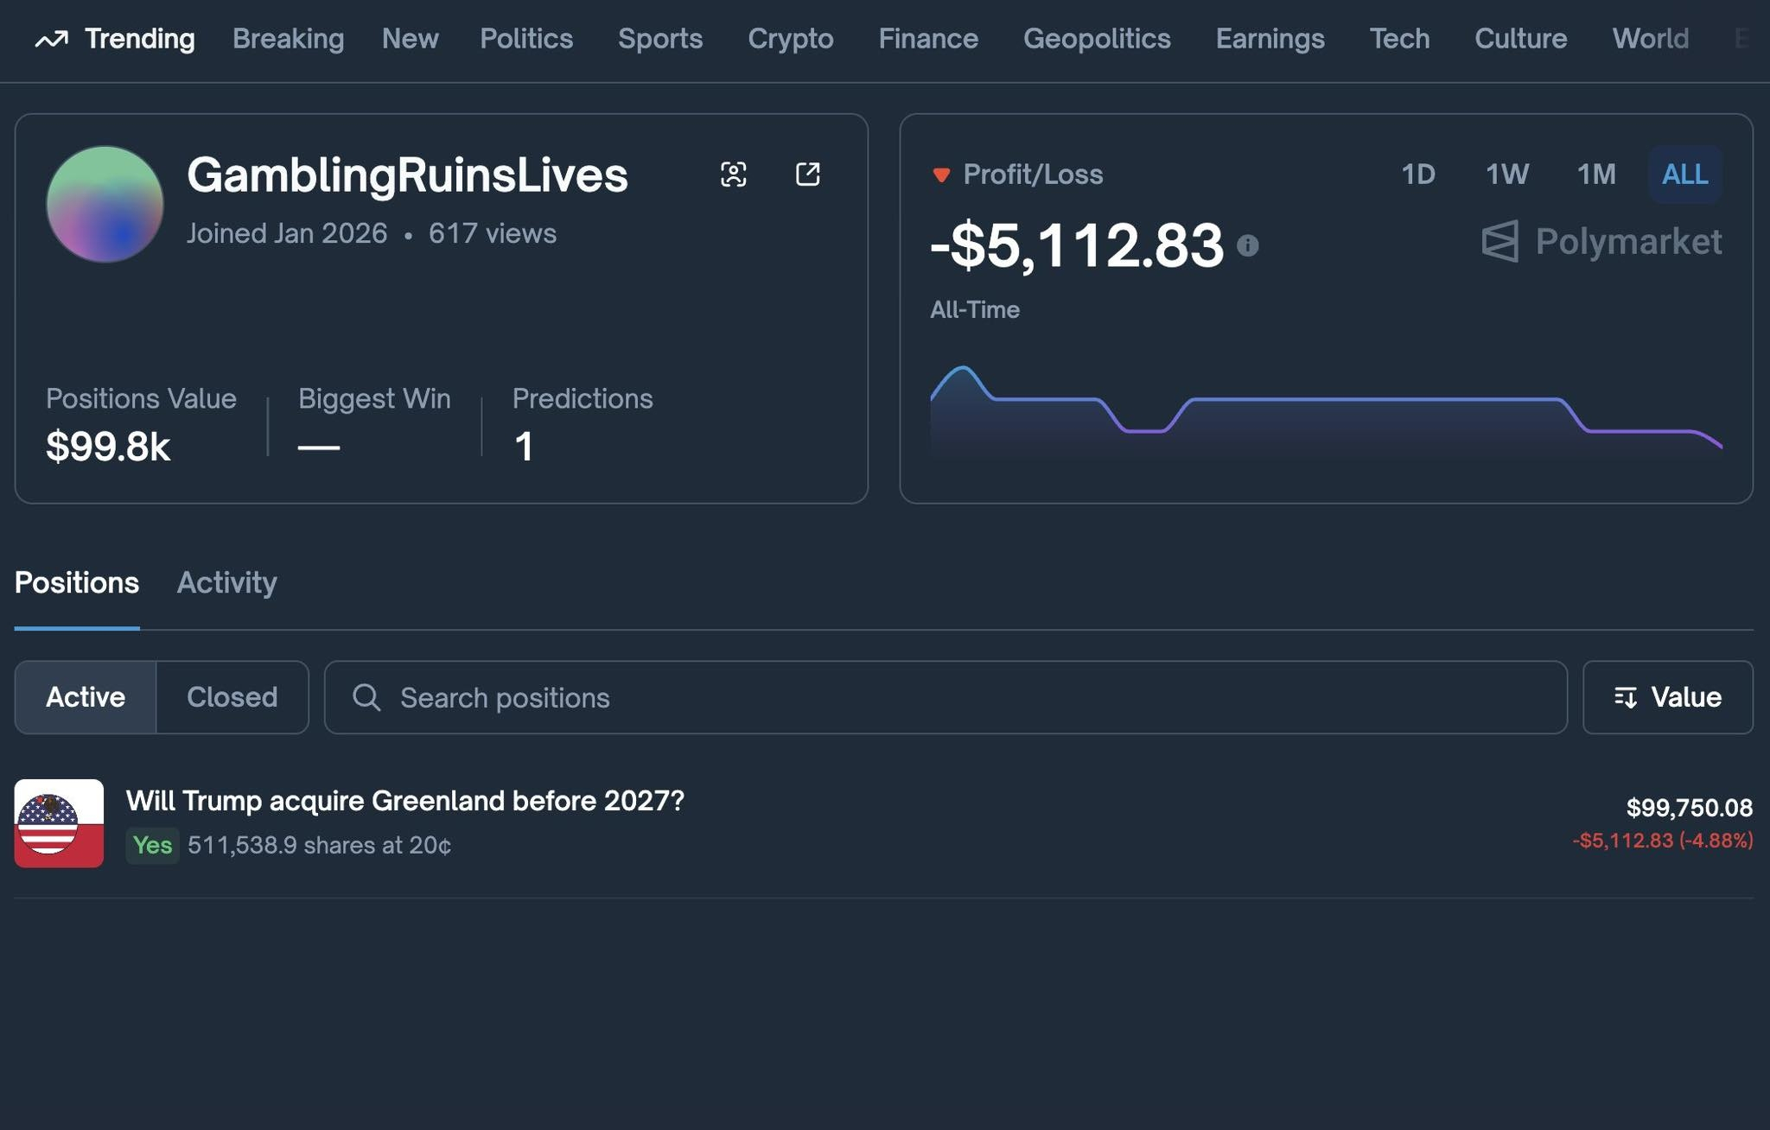Switch to the Activity tab
This screenshot has height=1130, width=1770.
(226, 582)
